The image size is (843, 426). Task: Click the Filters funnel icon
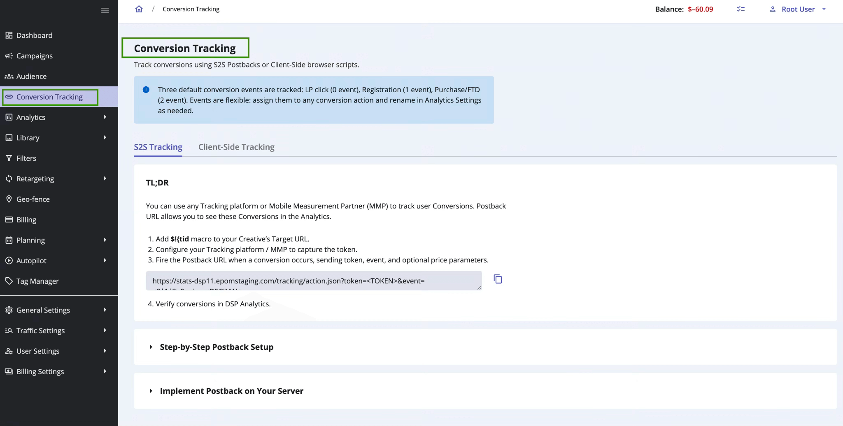click(9, 158)
